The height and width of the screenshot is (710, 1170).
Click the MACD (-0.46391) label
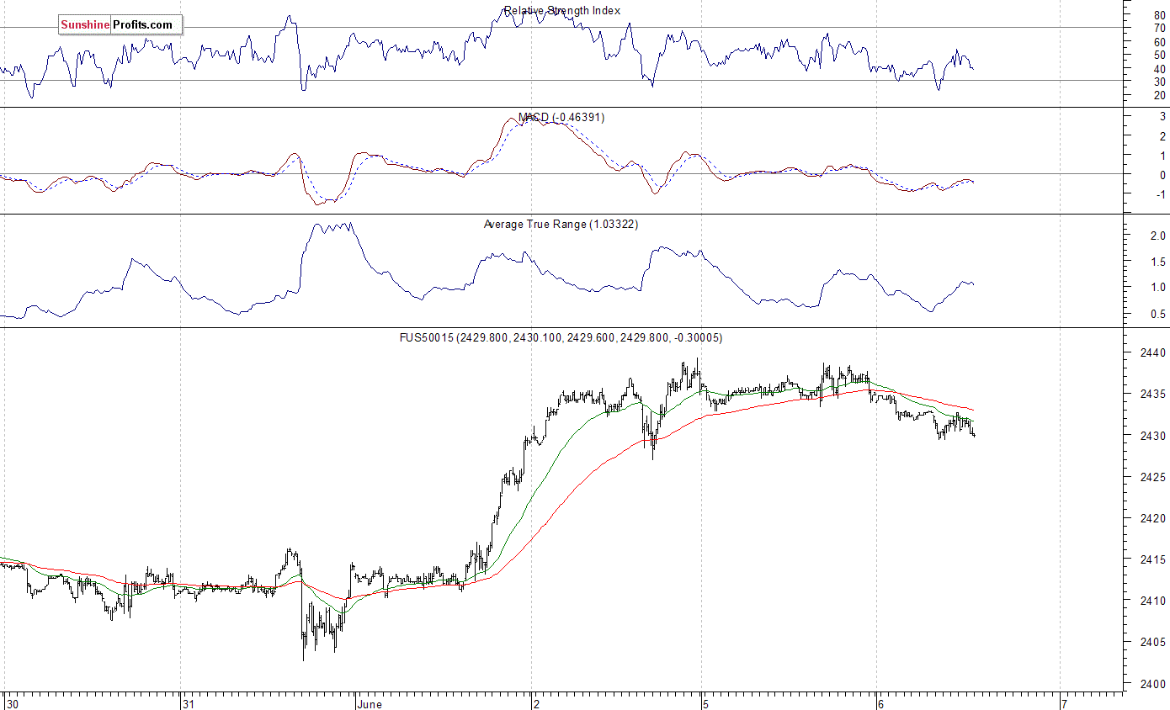(x=562, y=118)
